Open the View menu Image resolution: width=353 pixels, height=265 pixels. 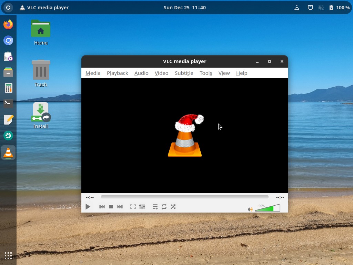tap(224, 73)
